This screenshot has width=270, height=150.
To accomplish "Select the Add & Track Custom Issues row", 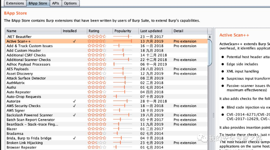I will [x=106, y=46].
